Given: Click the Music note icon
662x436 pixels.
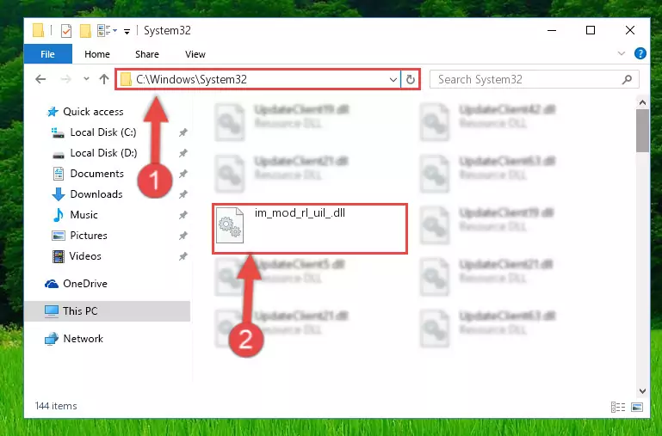Looking at the screenshot, I should (59, 215).
